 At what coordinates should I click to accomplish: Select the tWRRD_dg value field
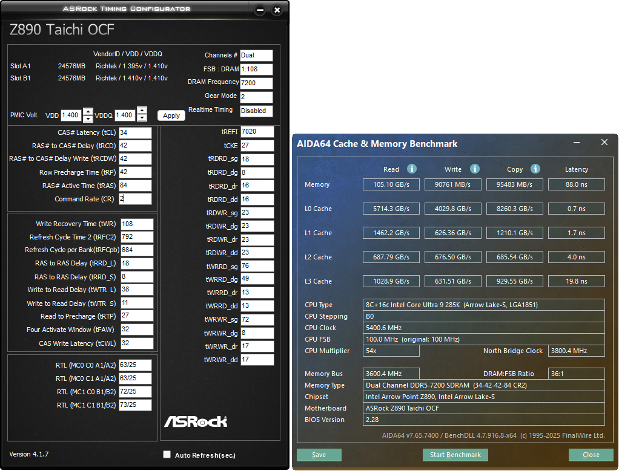point(257,279)
